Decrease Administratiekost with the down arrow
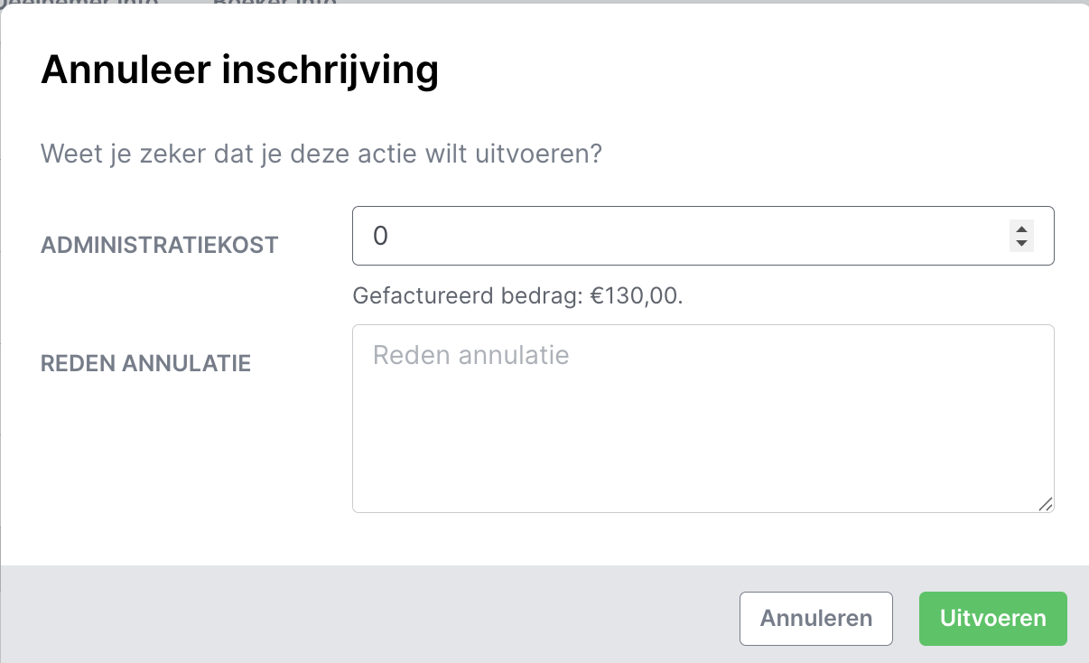The height and width of the screenshot is (663, 1089). point(1021,243)
